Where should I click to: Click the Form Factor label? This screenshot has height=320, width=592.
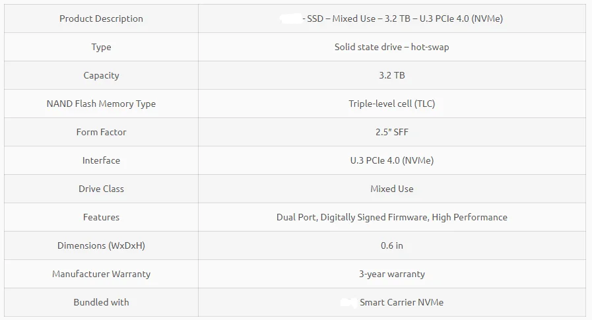coord(101,132)
